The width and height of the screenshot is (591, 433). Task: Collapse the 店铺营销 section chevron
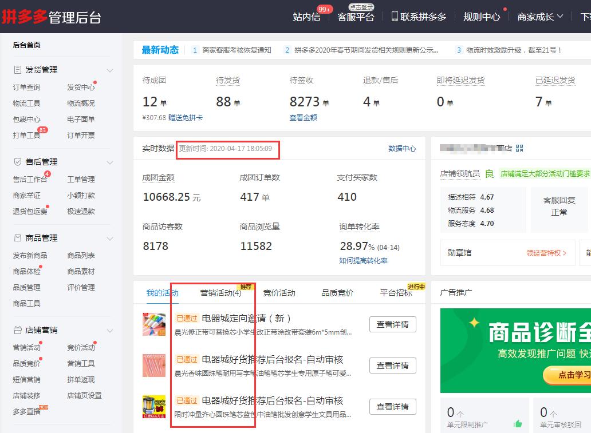[x=109, y=330]
